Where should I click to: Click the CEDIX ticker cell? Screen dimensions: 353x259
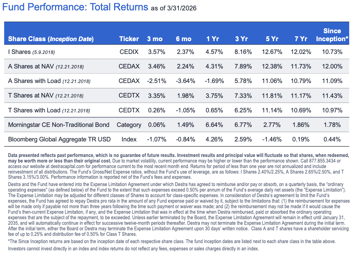(x=129, y=52)
